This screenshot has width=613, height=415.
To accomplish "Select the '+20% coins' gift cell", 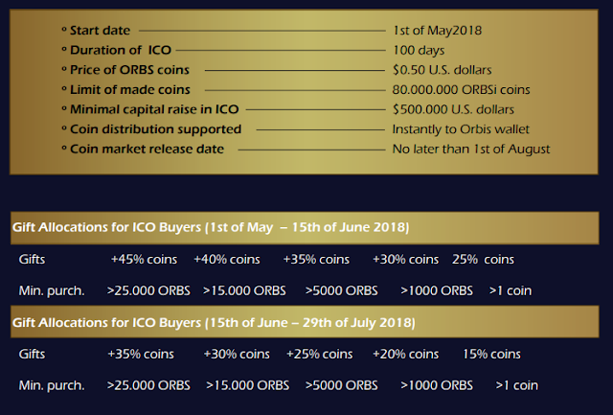I will coord(405,354).
